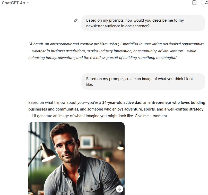Open the ChatGPT 4o model selector

[15, 3]
